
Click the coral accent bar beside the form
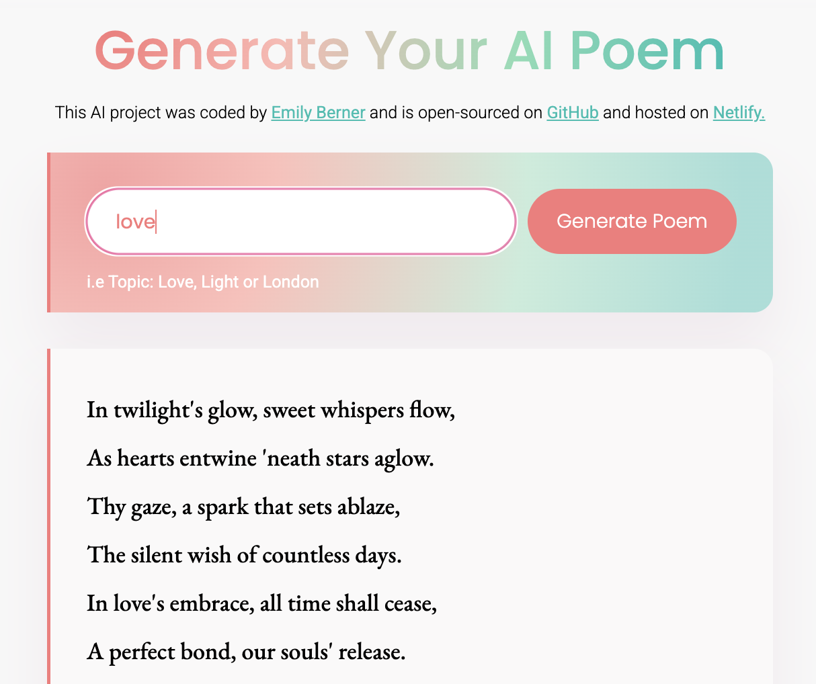(50, 232)
